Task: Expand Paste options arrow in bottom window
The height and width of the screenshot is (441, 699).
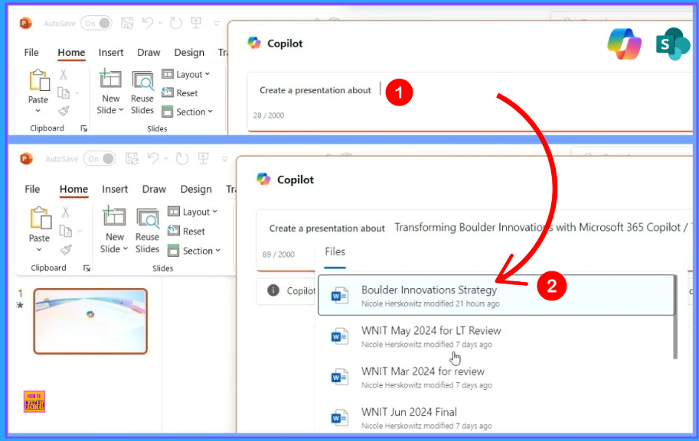Action: 39,250
